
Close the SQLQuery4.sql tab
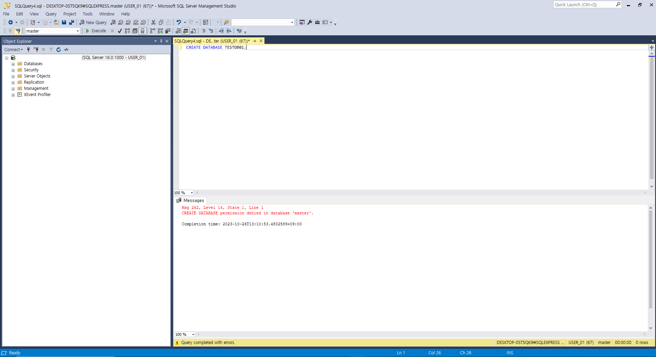tap(261, 41)
